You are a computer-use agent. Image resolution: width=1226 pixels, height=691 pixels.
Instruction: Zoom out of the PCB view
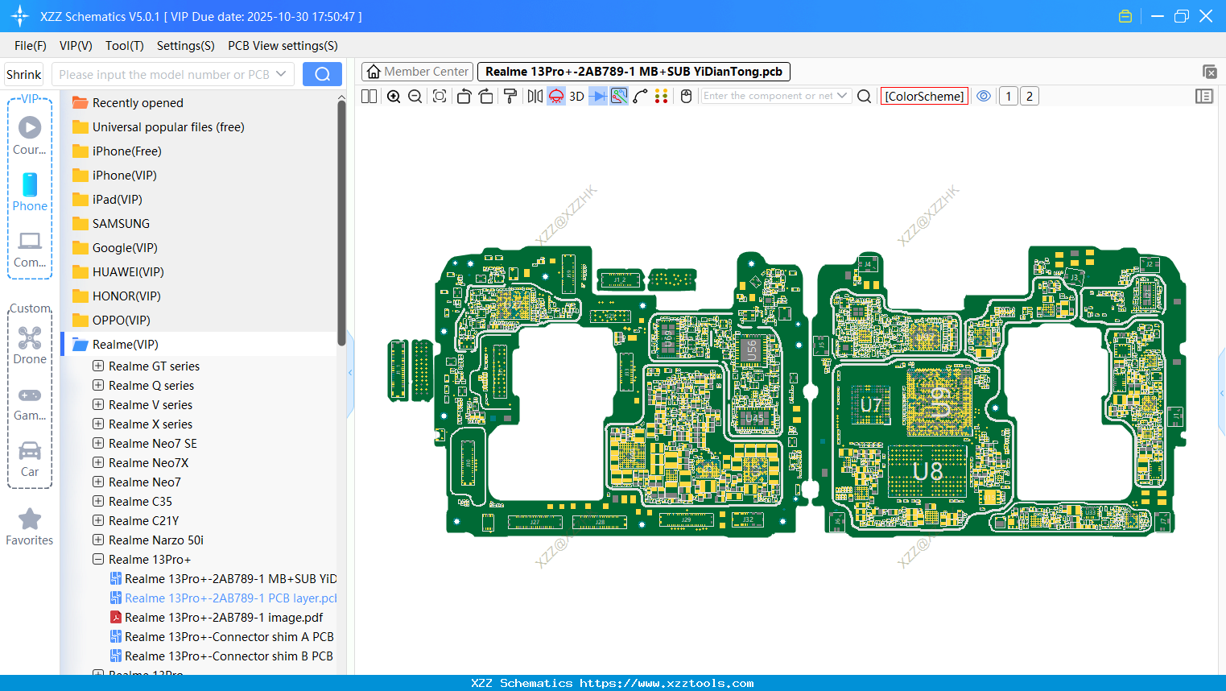(415, 96)
